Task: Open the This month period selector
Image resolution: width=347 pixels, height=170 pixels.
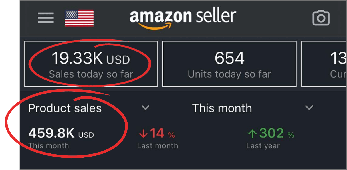Action: tap(222, 108)
